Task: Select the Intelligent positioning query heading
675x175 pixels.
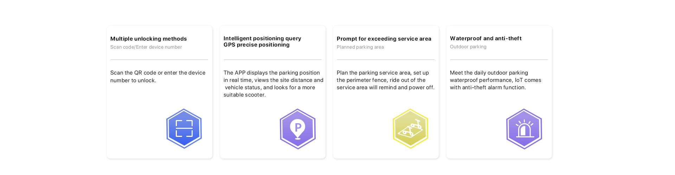Action: 262,38
